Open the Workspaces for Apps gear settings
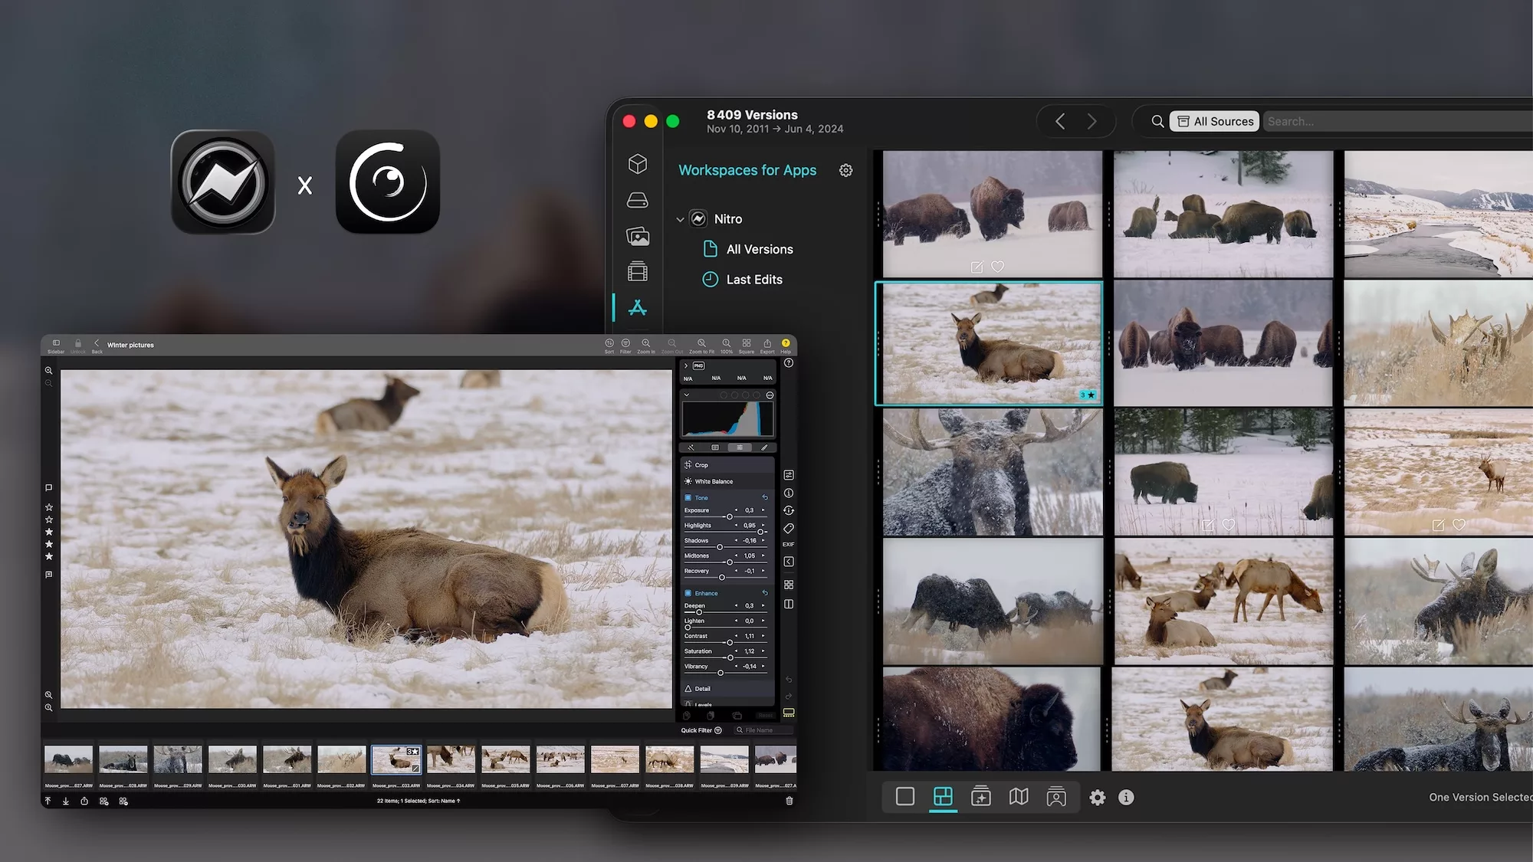 (x=845, y=170)
